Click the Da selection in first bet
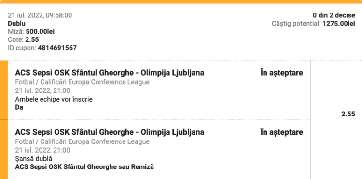The width and height of the screenshot is (362, 179). point(19,107)
